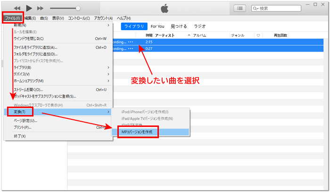Maximize the iTunes window
Viewport: 330px width, 192px height.
tap(315, 4)
